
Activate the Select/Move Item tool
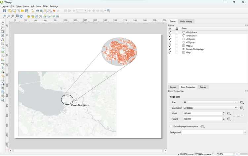pyautogui.click(x=3, y=31)
